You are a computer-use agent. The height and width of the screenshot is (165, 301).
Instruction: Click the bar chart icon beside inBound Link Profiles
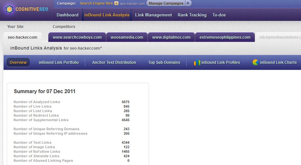pyautogui.click(x=197, y=63)
